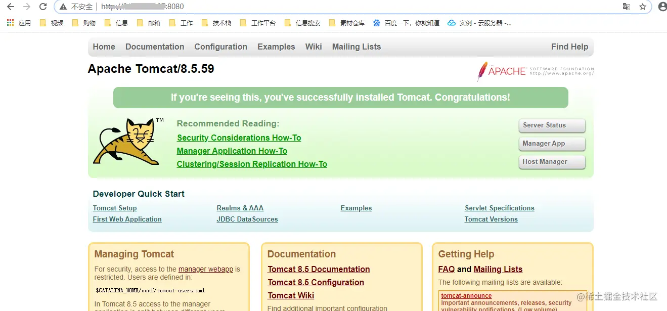The image size is (667, 311).
Task: Go back with the browser back arrow
Action: coord(11,7)
